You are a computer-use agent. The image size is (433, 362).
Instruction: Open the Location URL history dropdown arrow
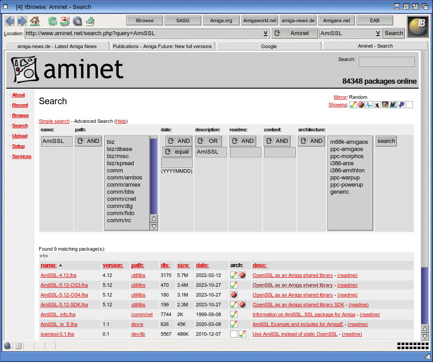[x=265, y=33]
